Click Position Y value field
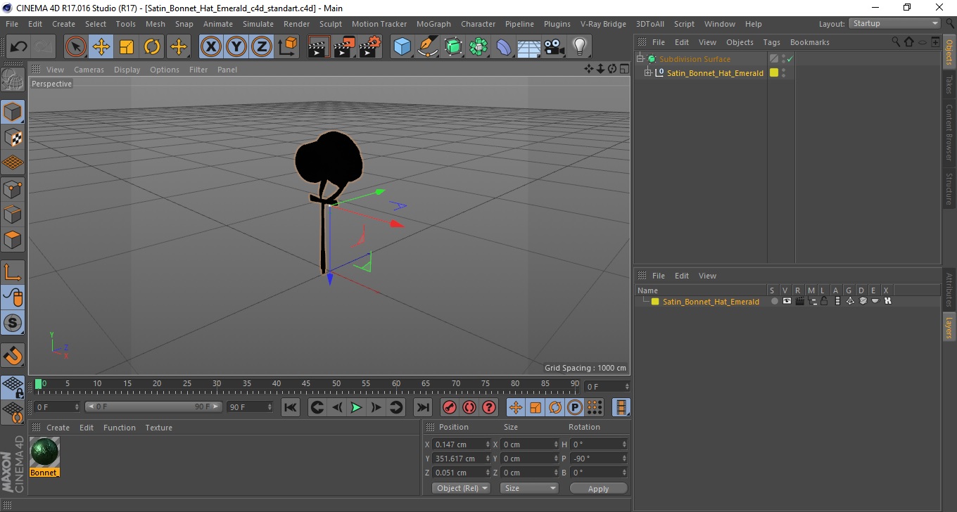The height and width of the screenshot is (512, 957). [x=461, y=459]
